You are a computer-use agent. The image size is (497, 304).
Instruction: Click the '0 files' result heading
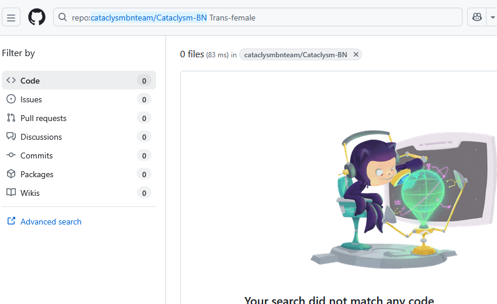pyautogui.click(x=192, y=54)
